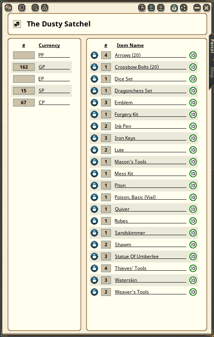Click the GP amount field showing 162

point(24,67)
